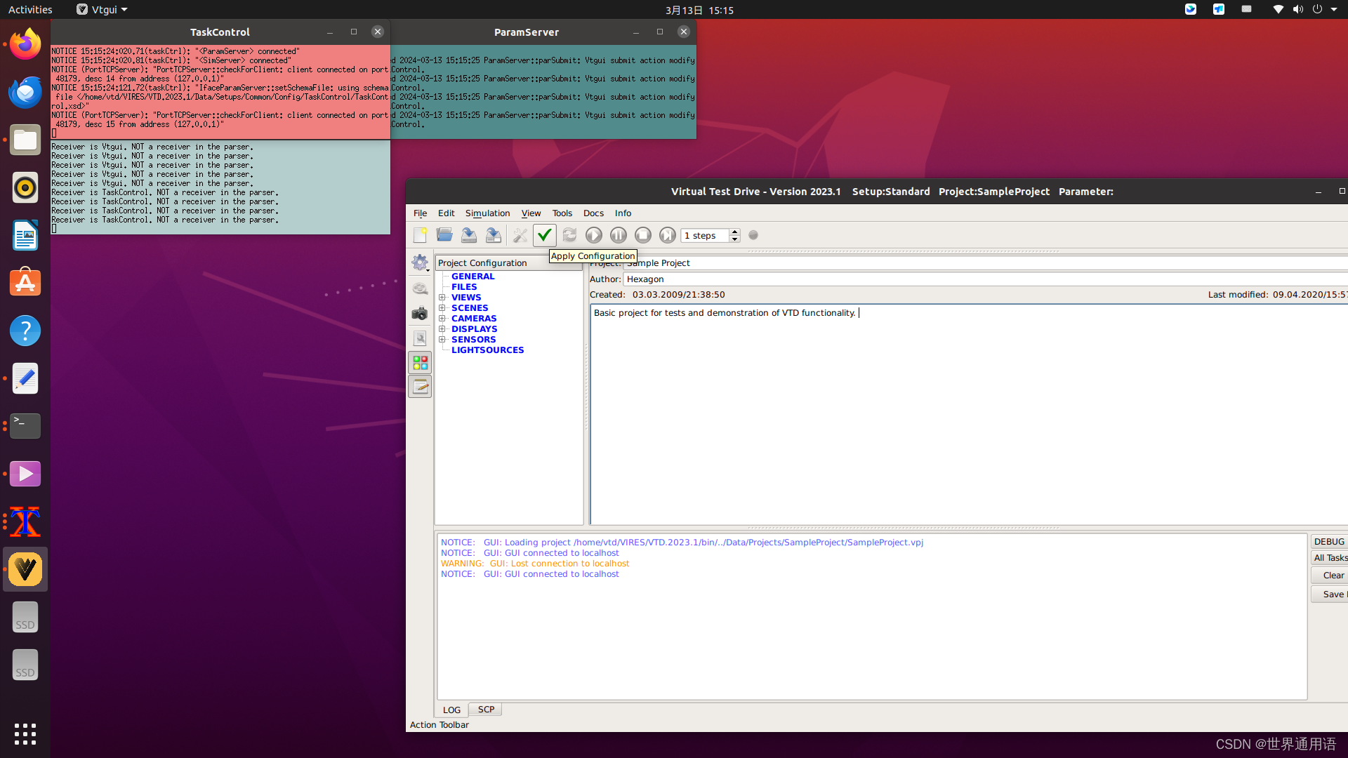Open LibreOffice Writer from the dock
The width and height of the screenshot is (1348, 758).
tap(25, 235)
